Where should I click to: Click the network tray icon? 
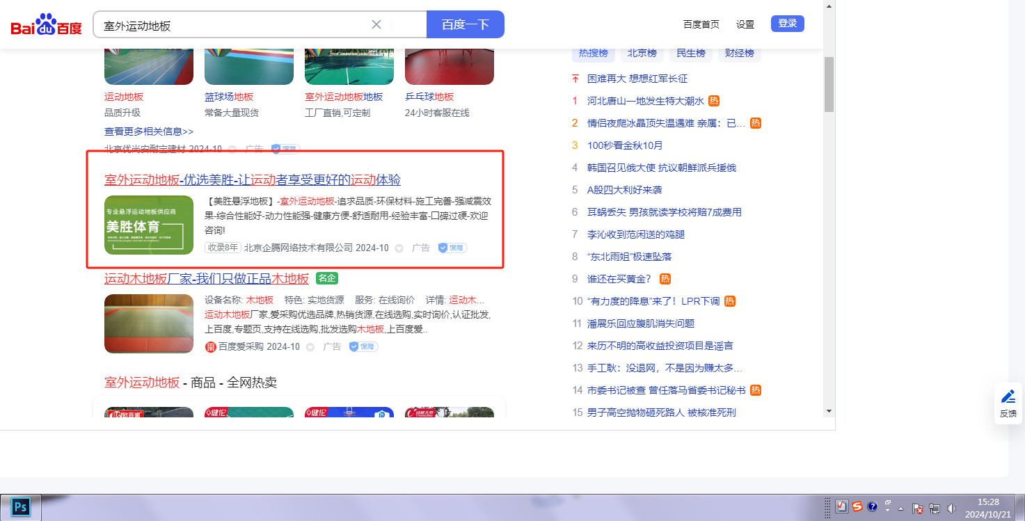tap(935, 508)
